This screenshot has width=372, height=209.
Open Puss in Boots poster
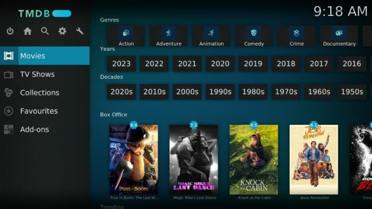pos(134,159)
